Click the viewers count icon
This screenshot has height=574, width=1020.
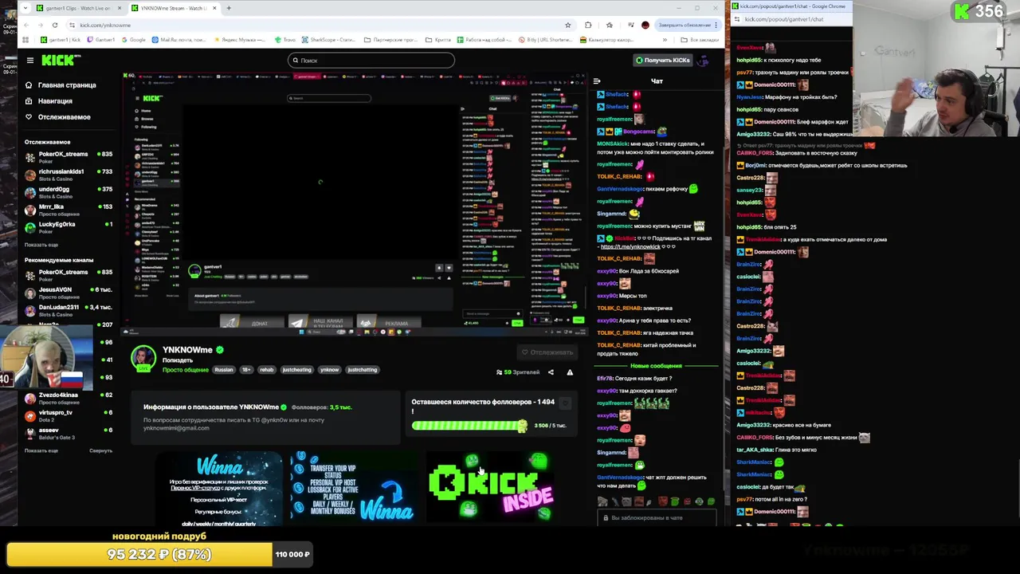[x=499, y=372]
